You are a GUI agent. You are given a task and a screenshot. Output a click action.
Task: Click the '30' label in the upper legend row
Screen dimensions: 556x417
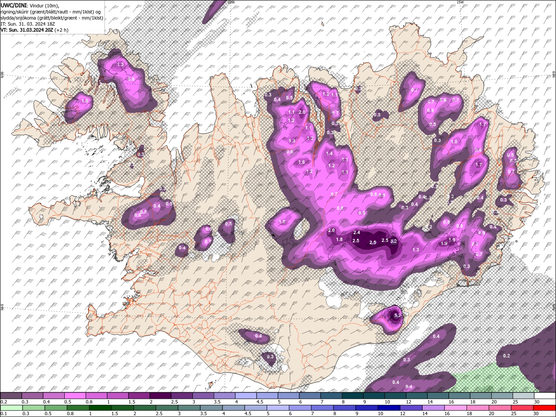536,402
